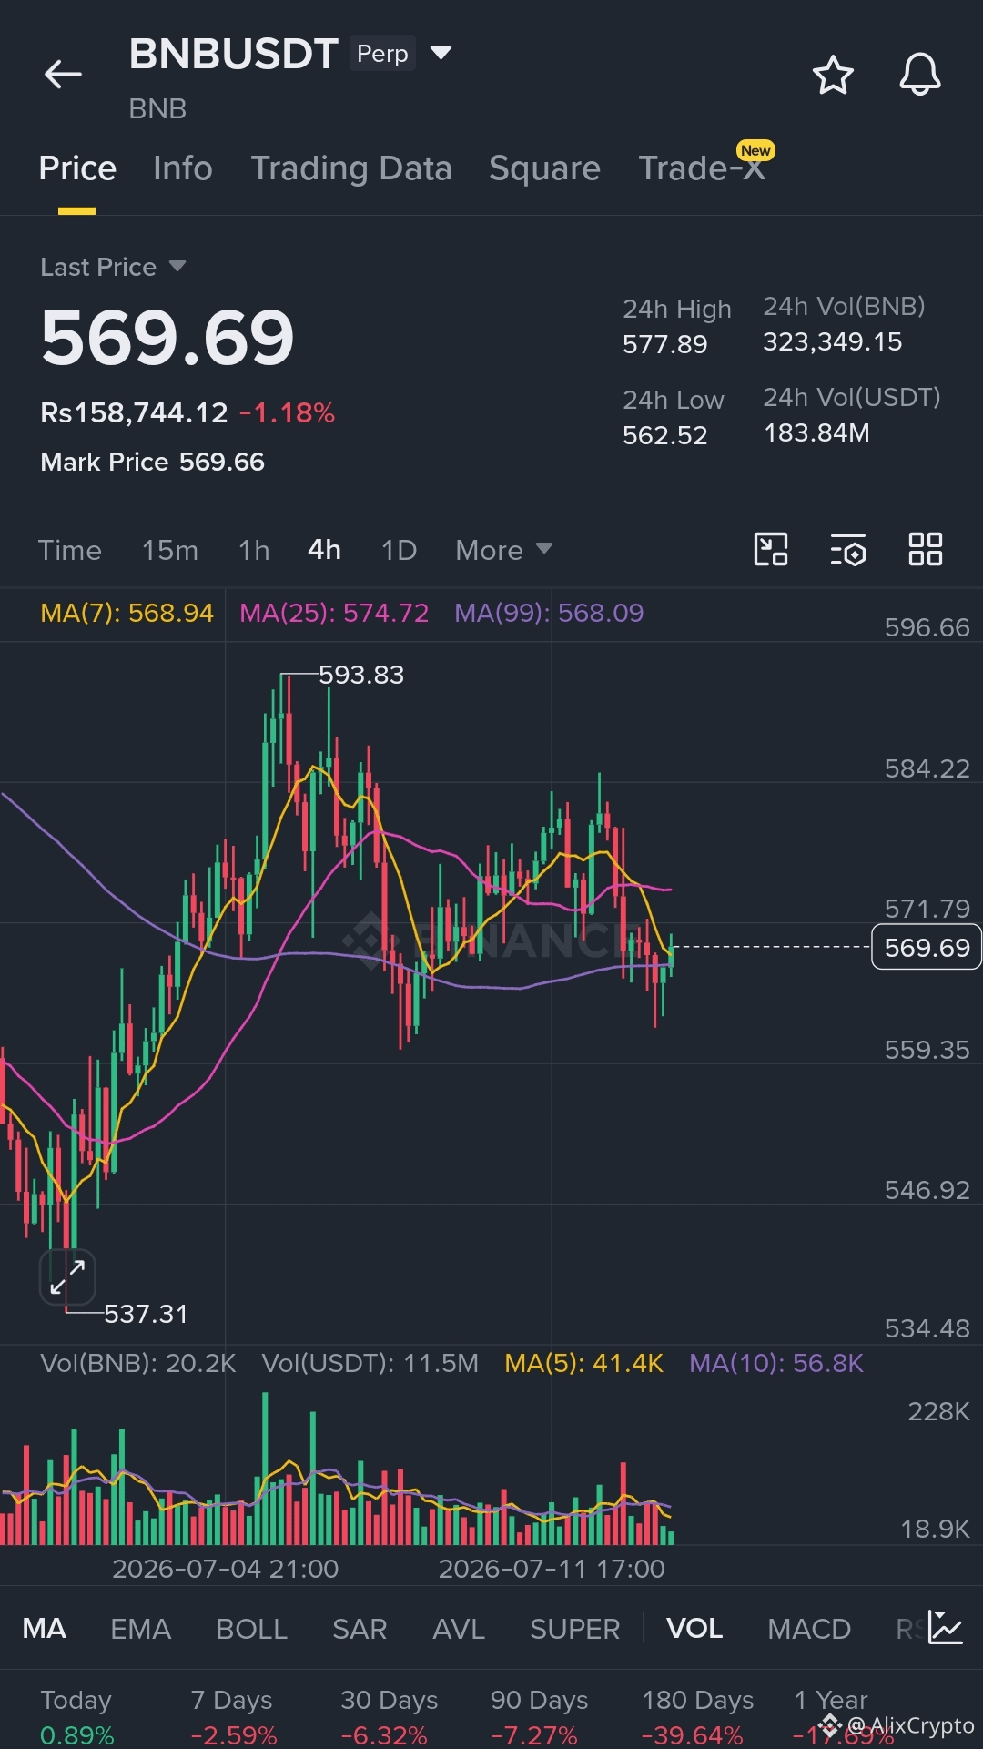
Task: Click the Perp contract label
Action: click(382, 54)
